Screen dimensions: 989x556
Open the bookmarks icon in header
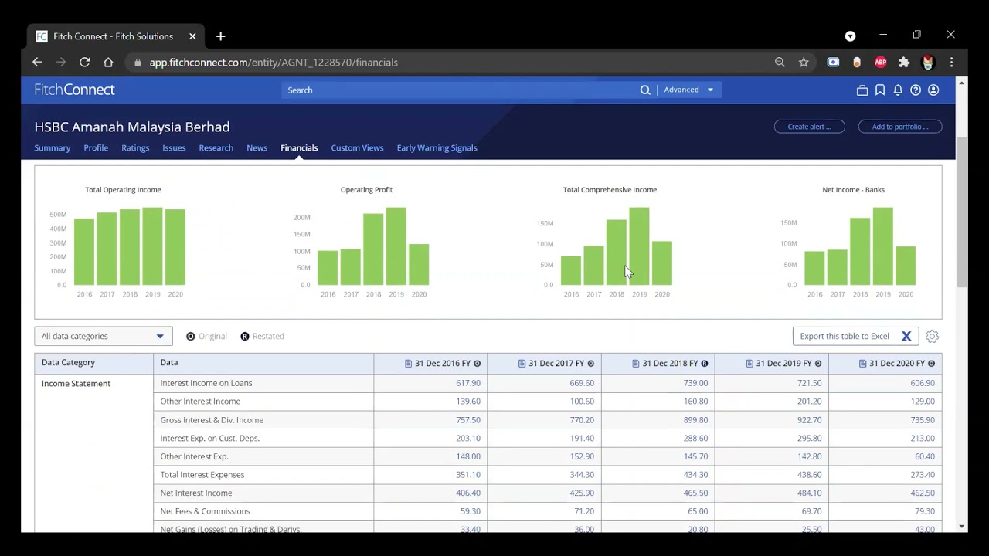[x=880, y=90]
